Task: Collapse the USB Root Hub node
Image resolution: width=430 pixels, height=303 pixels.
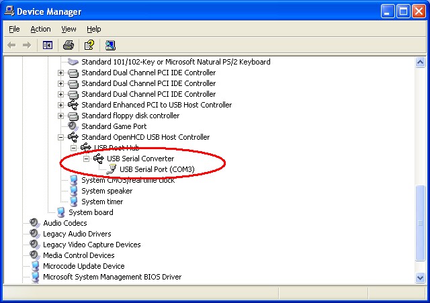Action: pos(73,148)
